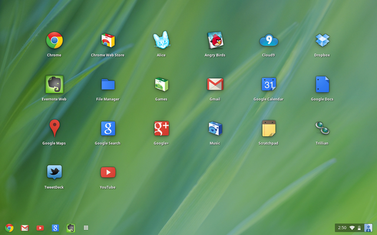The image size is (377, 235).
Task: Click the Chrome shortcut in the shelf
Action: (x=9, y=228)
